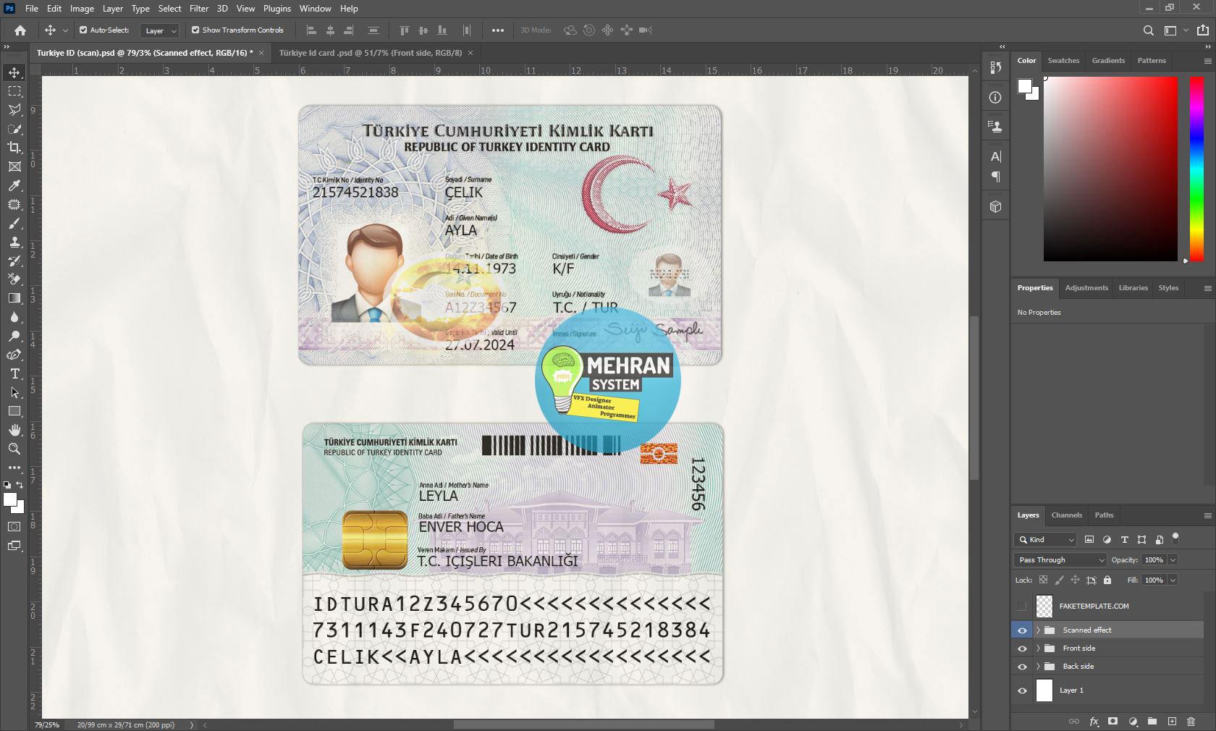Choose the Eyedropper tool
The height and width of the screenshot is (731, 1216).
pyautogui.click(x=14, y=186)
